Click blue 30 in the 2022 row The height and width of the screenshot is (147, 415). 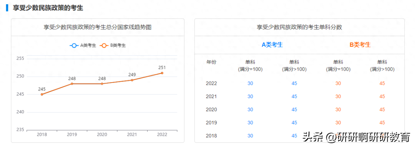[250, 83]
